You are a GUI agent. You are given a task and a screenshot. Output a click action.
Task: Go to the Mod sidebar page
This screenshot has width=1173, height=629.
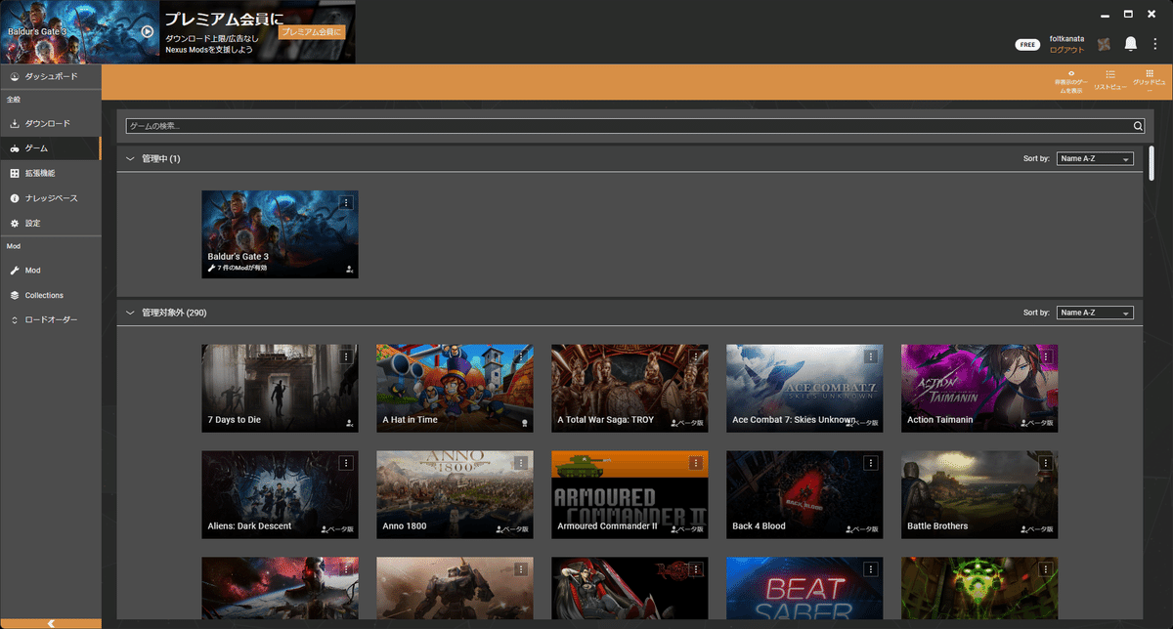click(x=50, y=270)
